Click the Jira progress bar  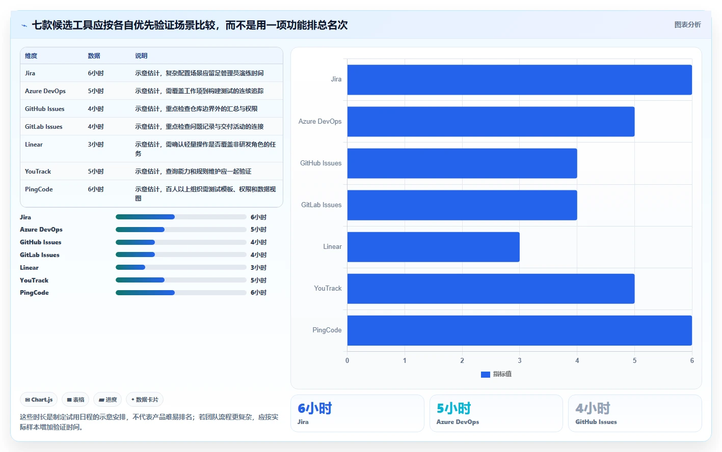tap(181, 217)
